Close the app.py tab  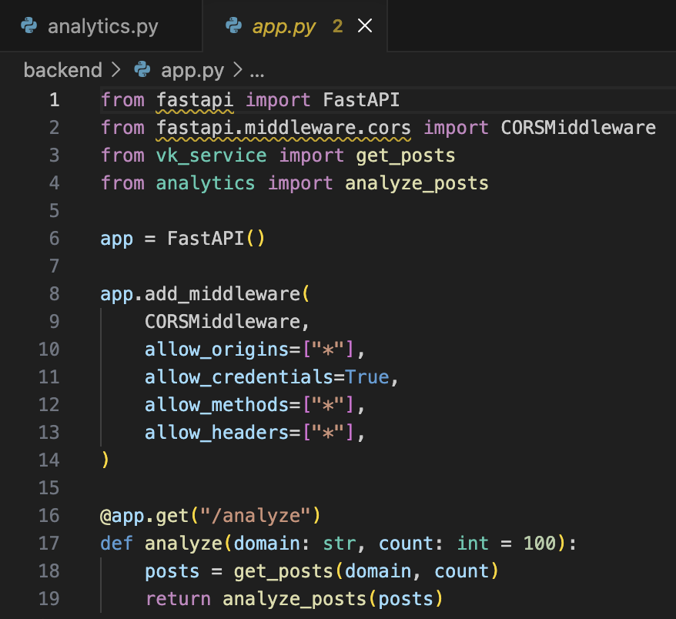(x=365, y=26)
